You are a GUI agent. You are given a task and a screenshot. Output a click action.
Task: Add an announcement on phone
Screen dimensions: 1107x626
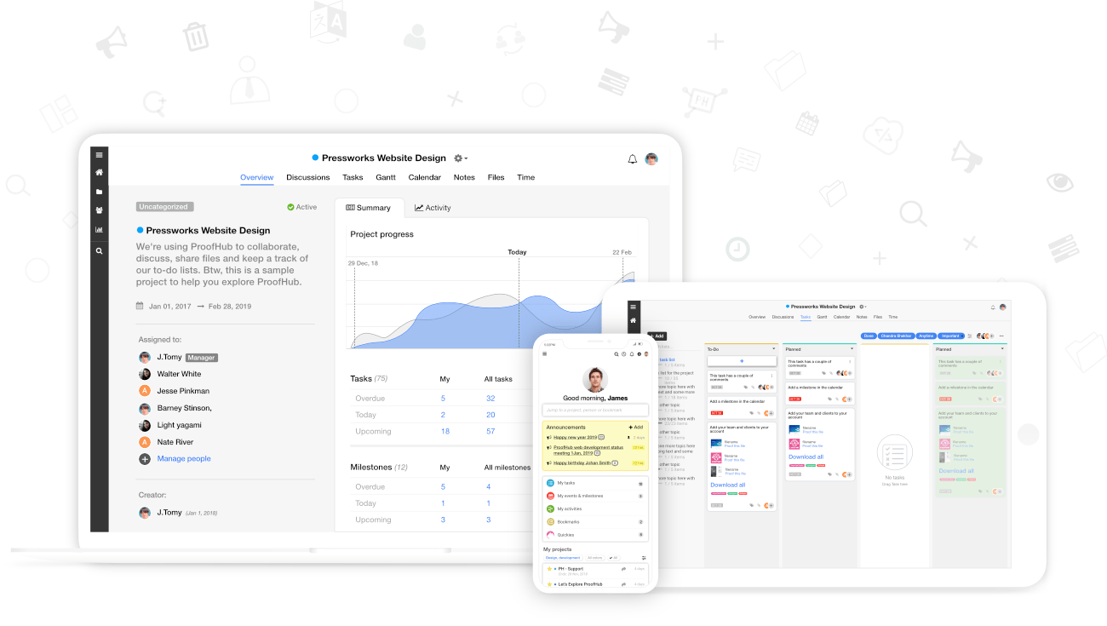(x=636, y=428)
